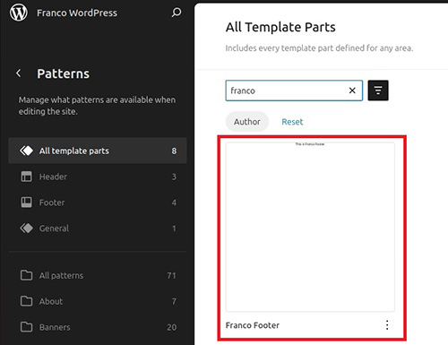Select All template parts in sidebar

[98, 151]
